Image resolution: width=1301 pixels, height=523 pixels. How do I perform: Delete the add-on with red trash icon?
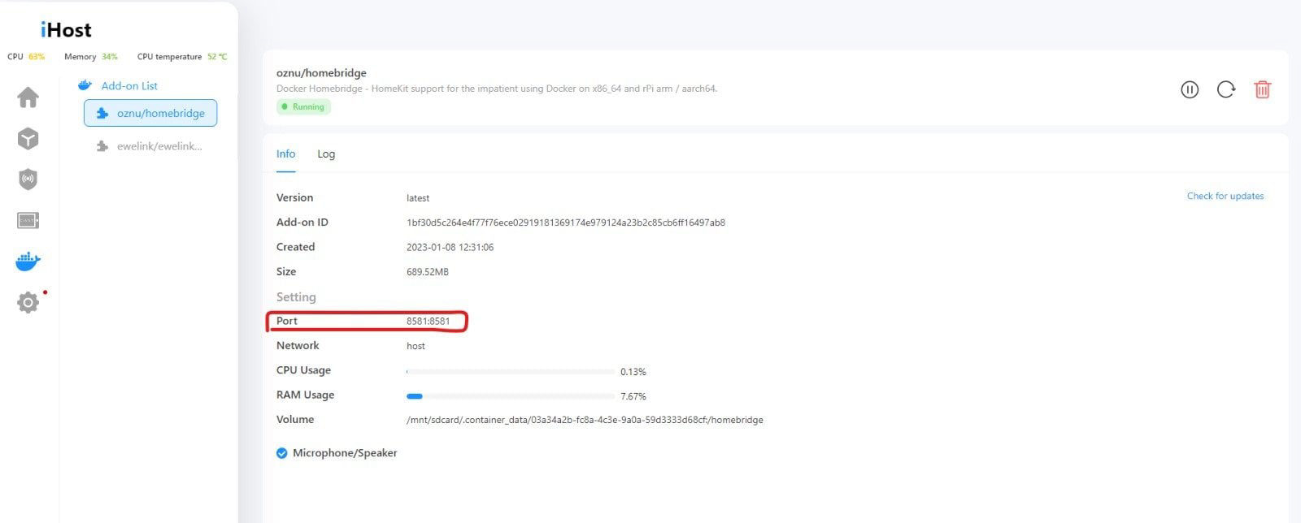point(1262,89)
